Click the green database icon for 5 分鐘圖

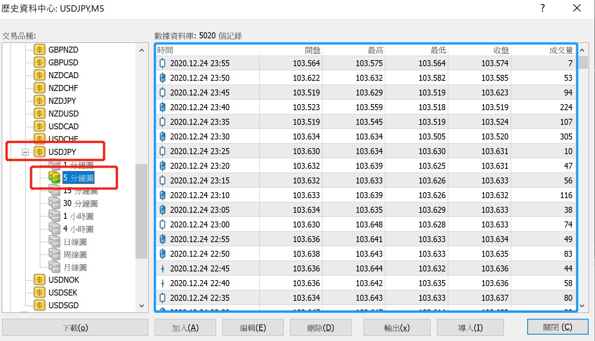[x=54, y=177]
